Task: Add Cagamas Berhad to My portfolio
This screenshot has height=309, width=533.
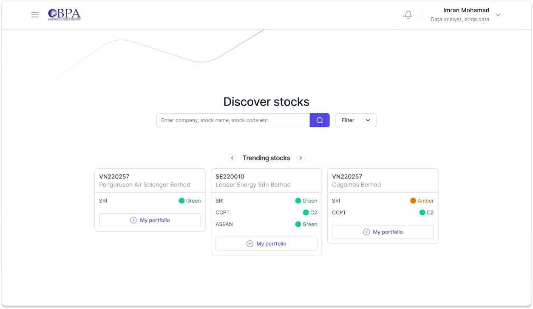Action: pos(387,232)
